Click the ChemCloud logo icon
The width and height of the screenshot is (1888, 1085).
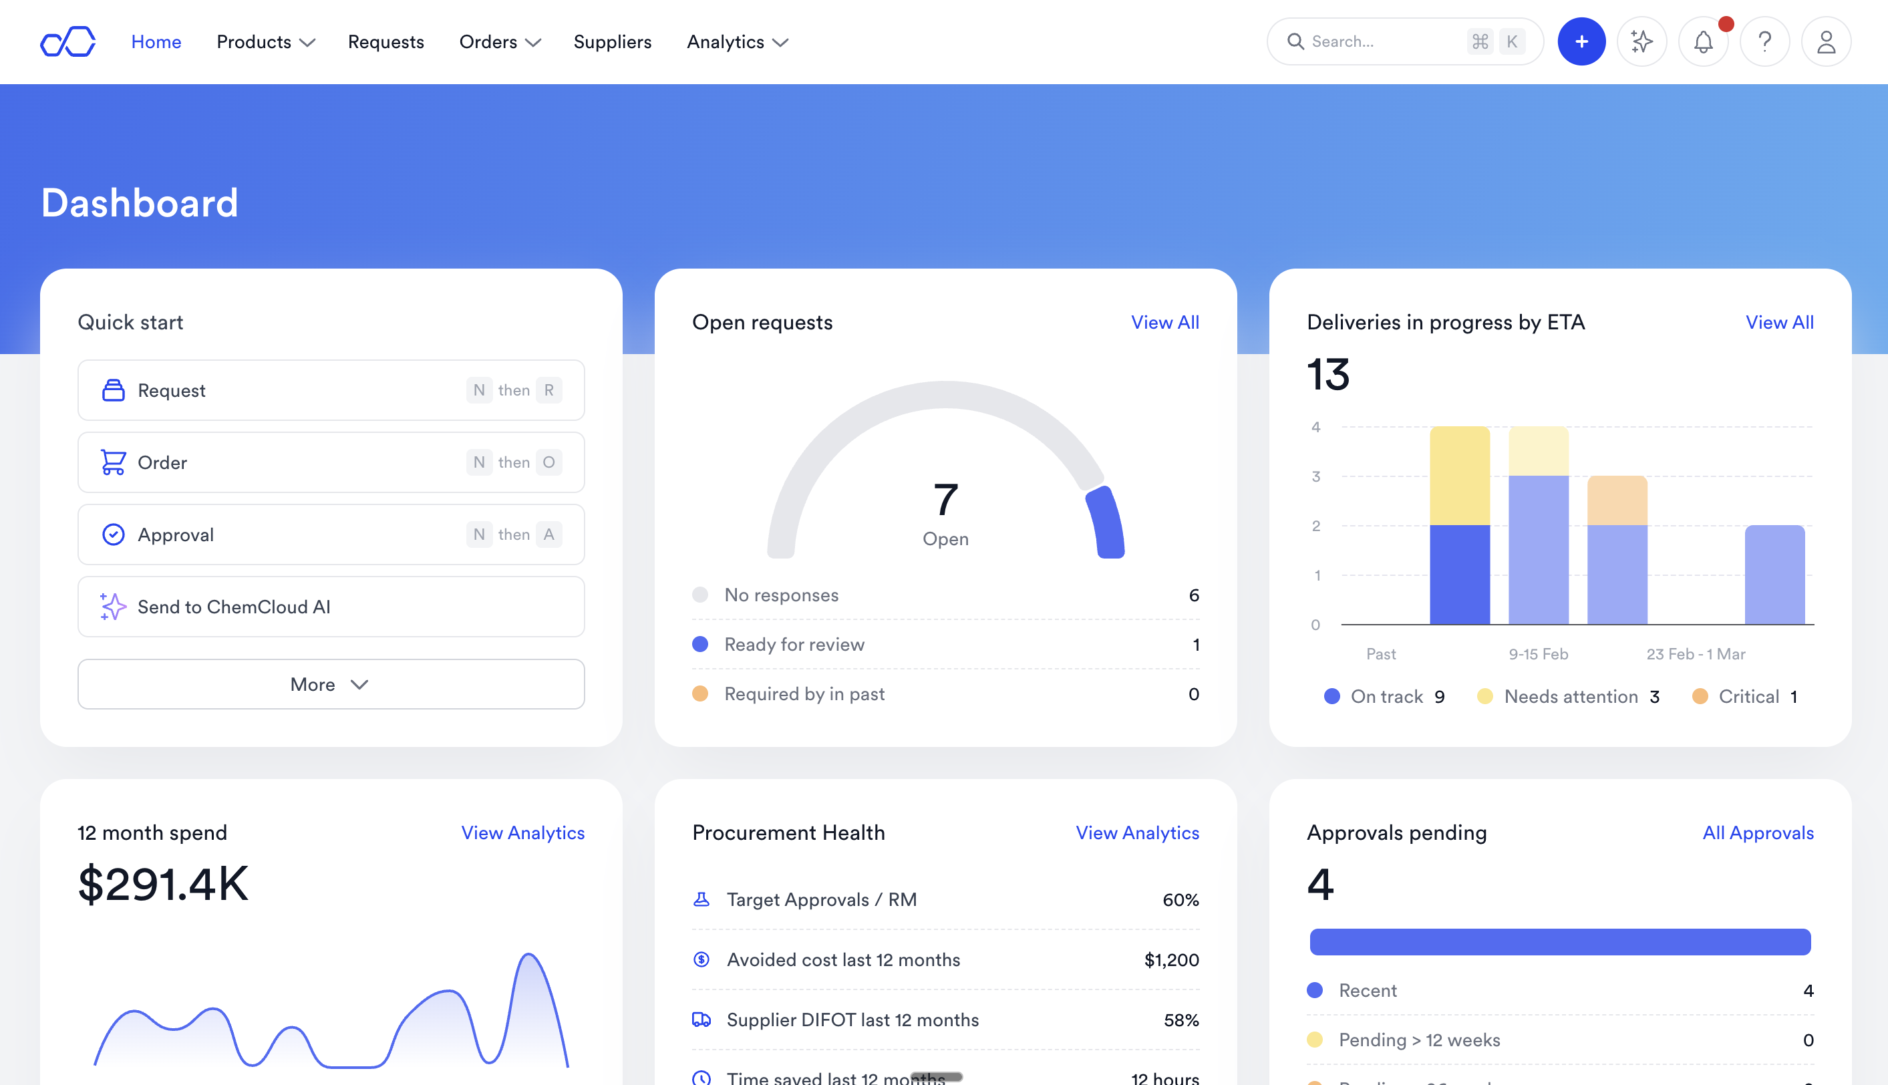point(67,41)
